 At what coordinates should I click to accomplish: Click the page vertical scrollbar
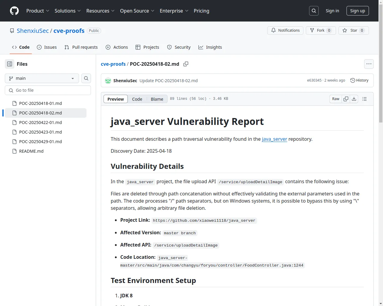pyautogui.click(x=381, y=63)
